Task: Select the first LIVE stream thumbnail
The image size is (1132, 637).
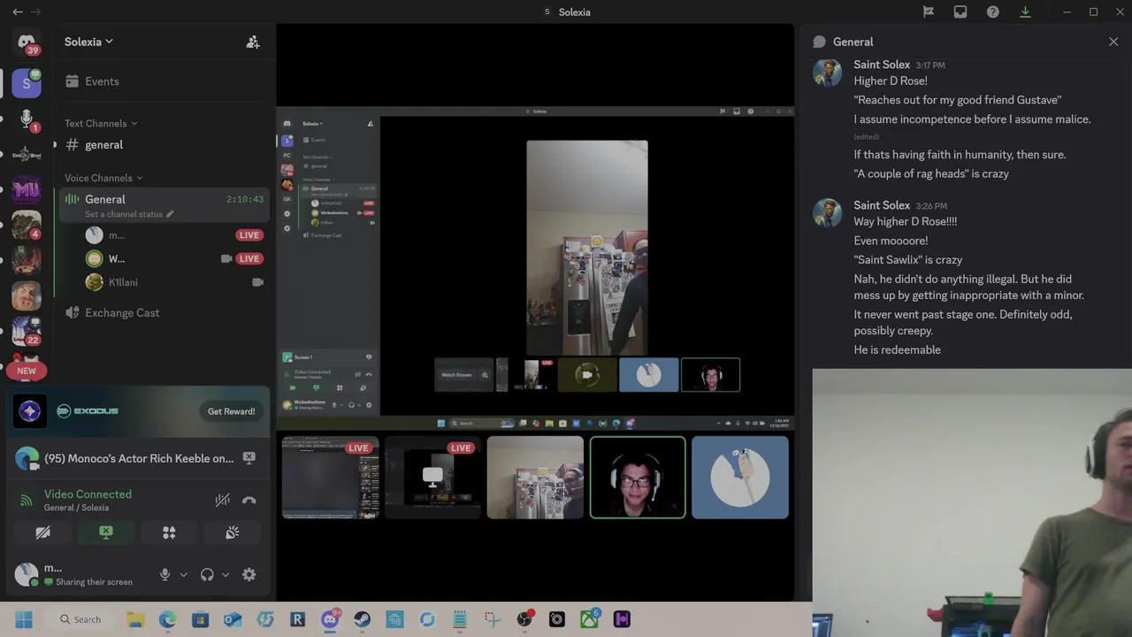Action: tap(330, 477)
